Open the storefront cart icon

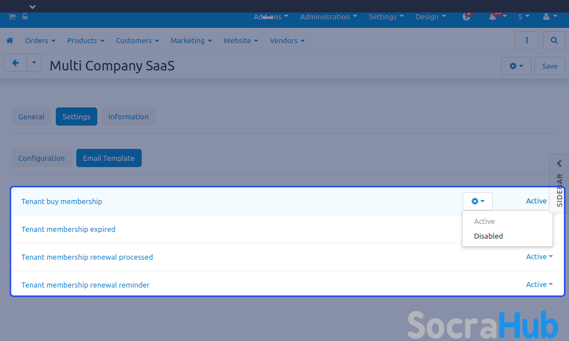(x=12, y=16)
